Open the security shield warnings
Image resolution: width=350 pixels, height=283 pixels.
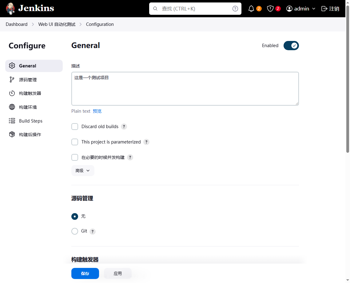tap(270, 9)
